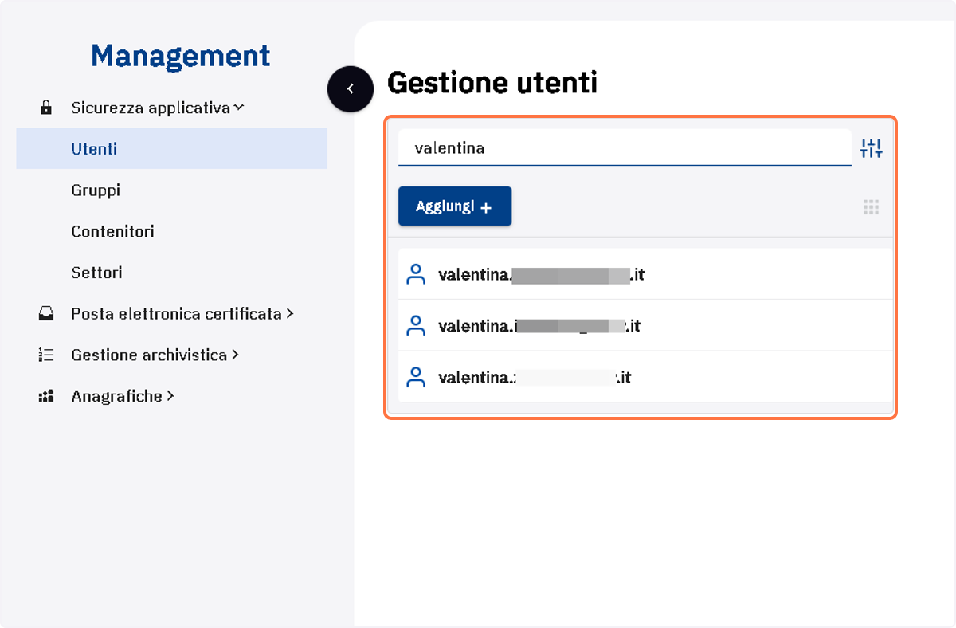Screen dimensions: 956x628
Task: Click user icon of third valentina result
Action: click(416, 377)
